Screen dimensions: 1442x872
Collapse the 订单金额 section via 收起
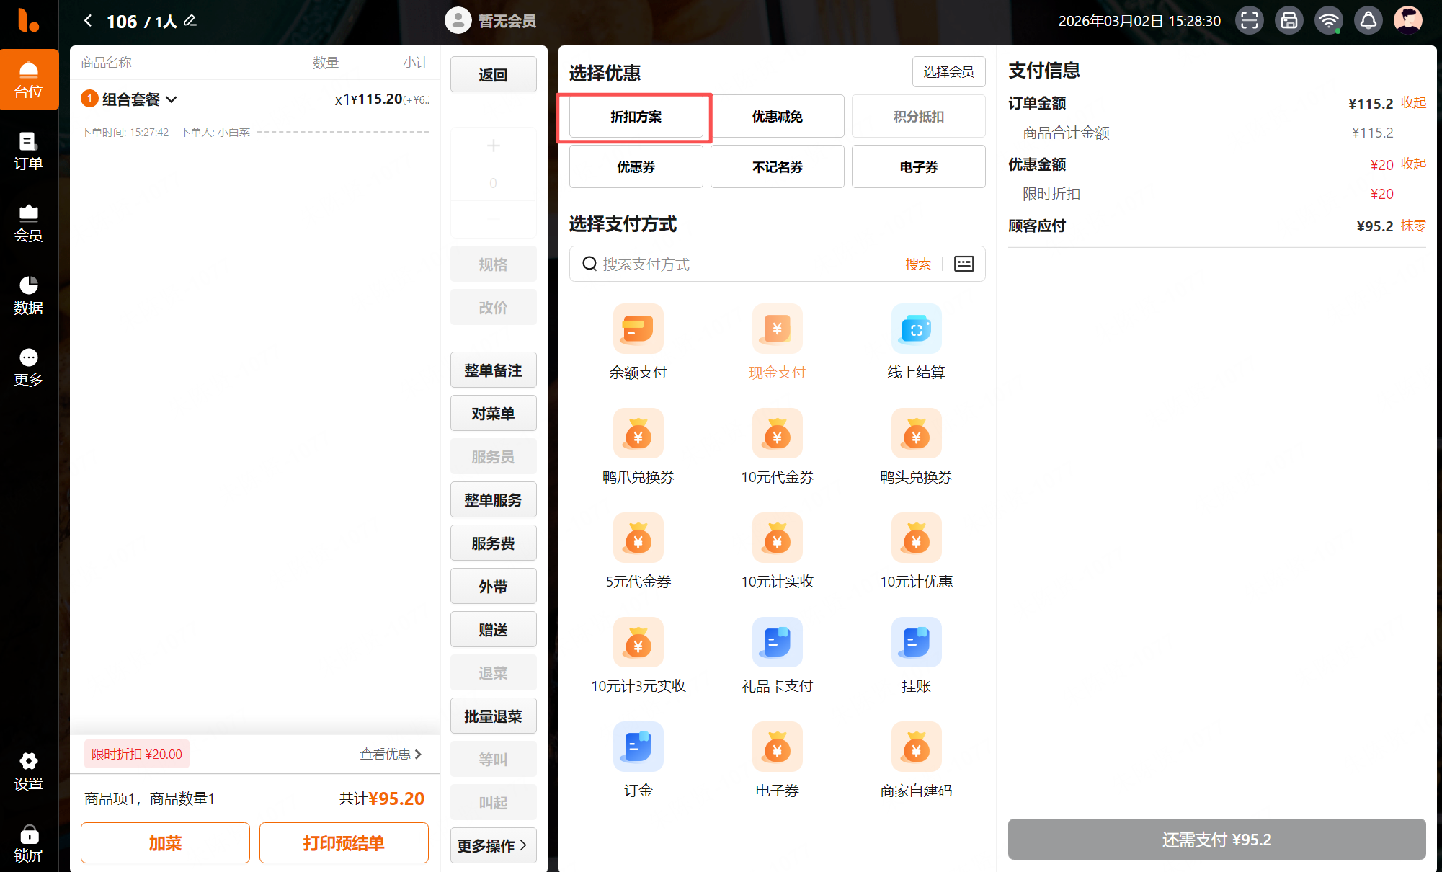pos(1413,103)
